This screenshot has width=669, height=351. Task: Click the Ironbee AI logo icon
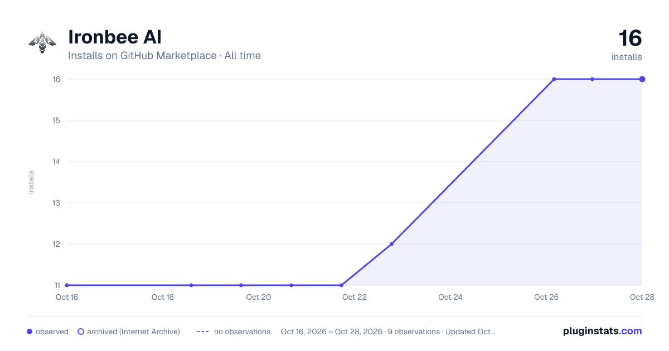coord(42,42)
